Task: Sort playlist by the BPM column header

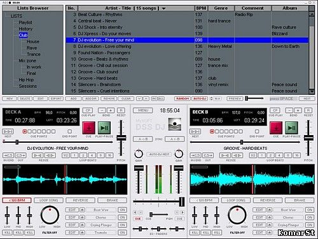Action: [x=201, y=8]
